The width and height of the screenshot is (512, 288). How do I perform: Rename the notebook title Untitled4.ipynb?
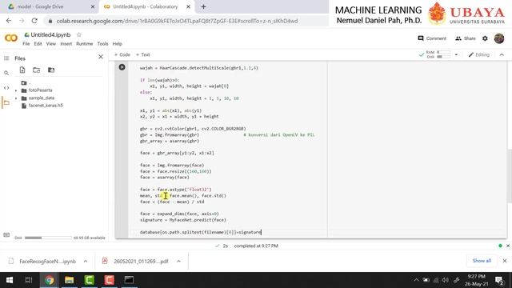pos(50,34)
